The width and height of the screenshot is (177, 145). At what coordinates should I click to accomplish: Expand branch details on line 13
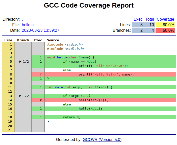(24, 96)
